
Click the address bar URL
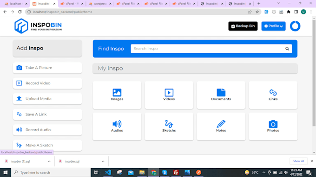click(x=62, y=12)
